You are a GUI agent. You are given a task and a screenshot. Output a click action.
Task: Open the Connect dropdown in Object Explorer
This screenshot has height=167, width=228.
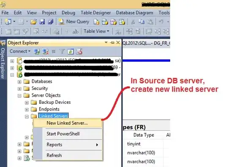pos(20,51)
